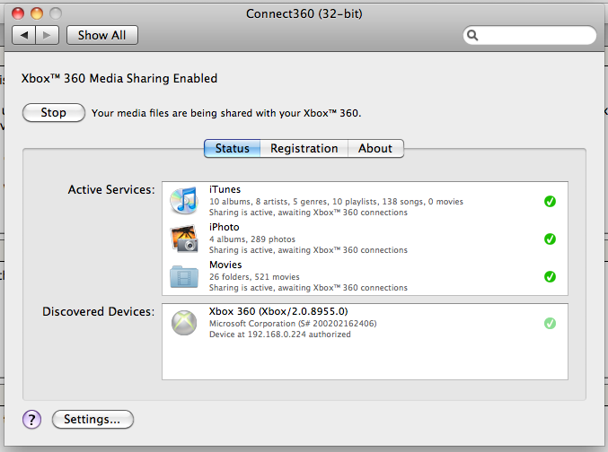This screenshot has width=608, height=452.
Task: Click the green checkmark in iTunes row
Action: coord(550,202)
